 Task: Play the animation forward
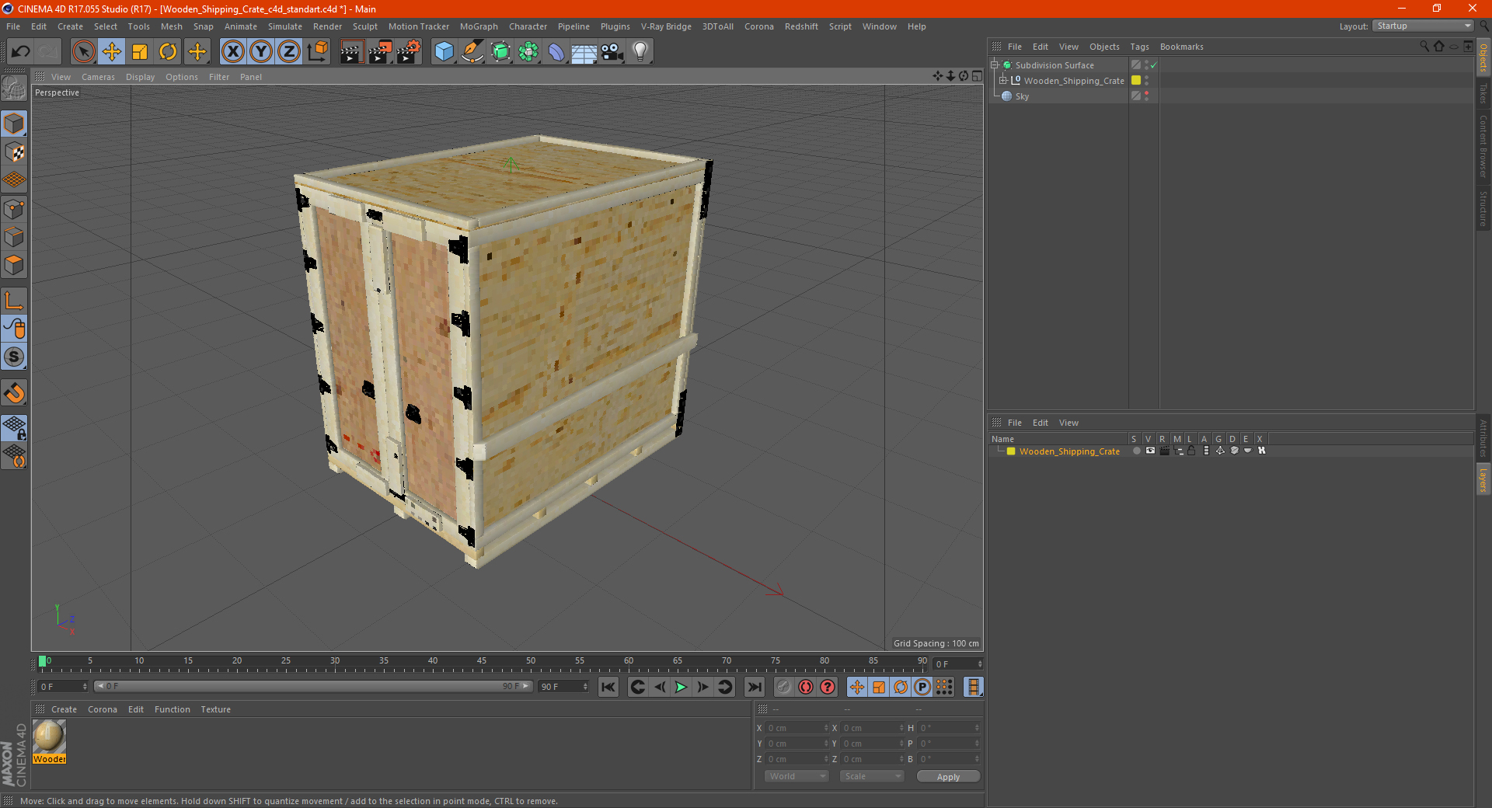681,687
